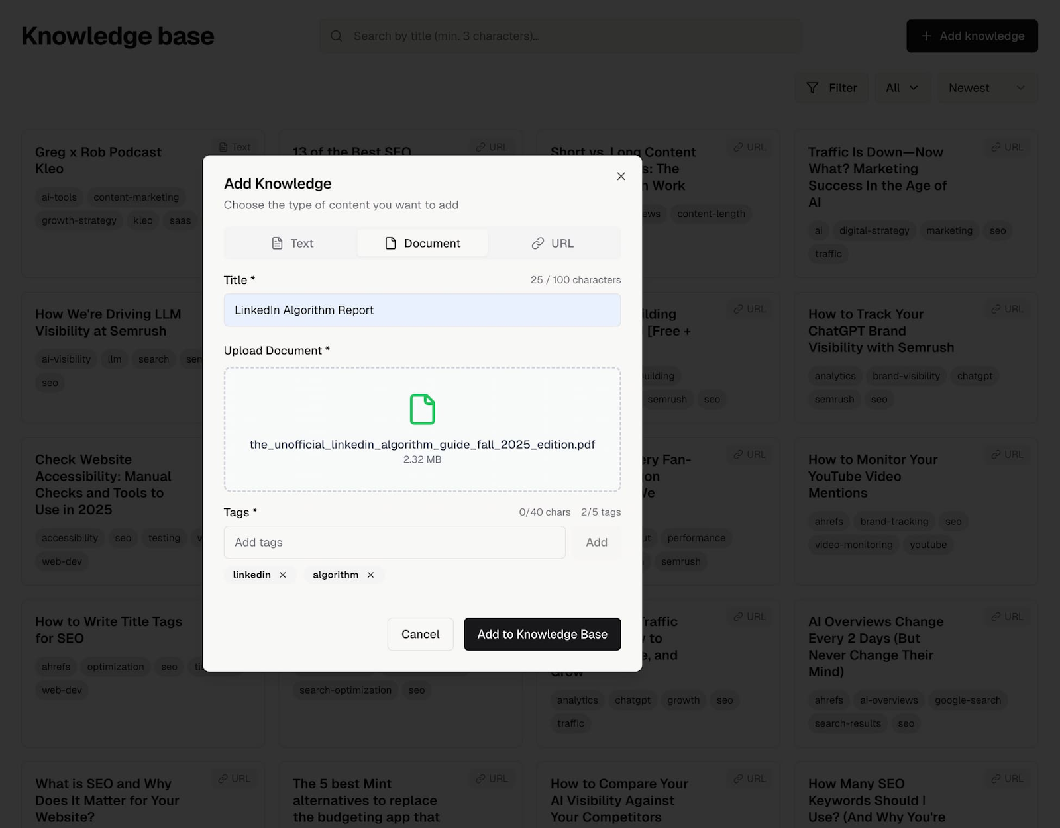Image resolution: width=1060 pixels, height=828 pixels.
Task: Open the Filter options
Action: [x=831, y=87]
